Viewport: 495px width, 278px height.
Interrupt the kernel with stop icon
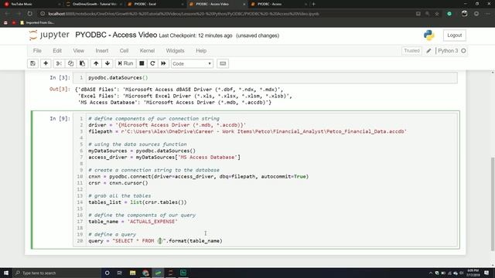pyautogui.click(x=142, y=63)
